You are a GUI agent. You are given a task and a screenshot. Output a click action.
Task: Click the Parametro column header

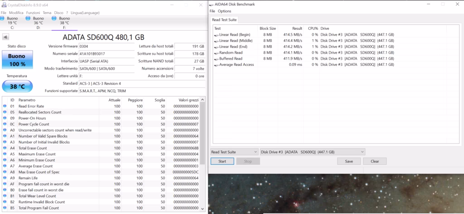pos(27,100)
